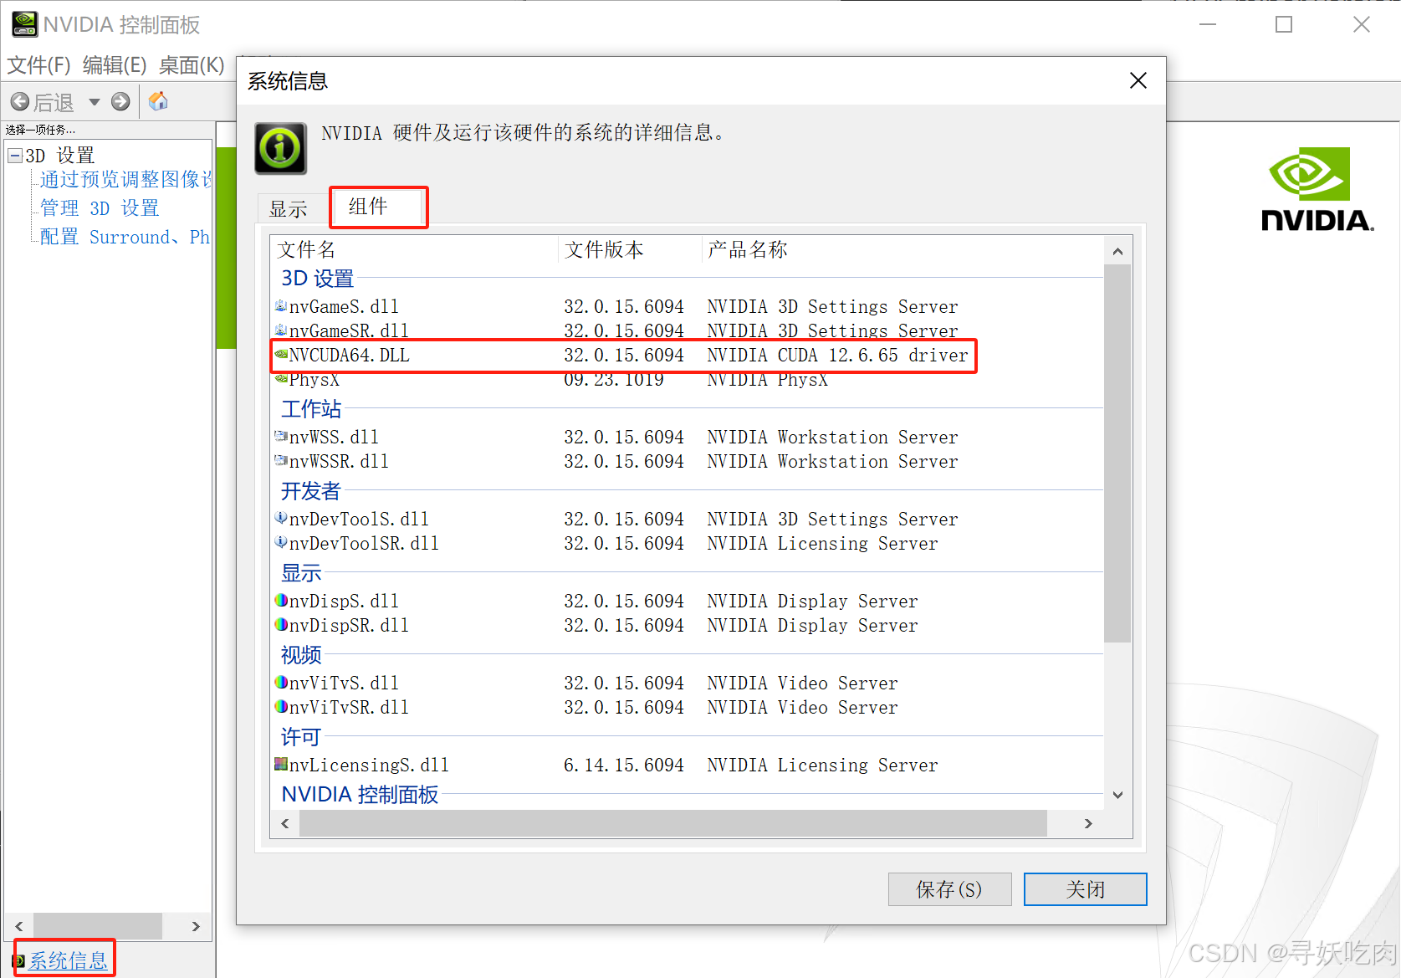Click the horizontal scrollbar thumb in list
Screen dimensions: 1401x978
(673, 823)
